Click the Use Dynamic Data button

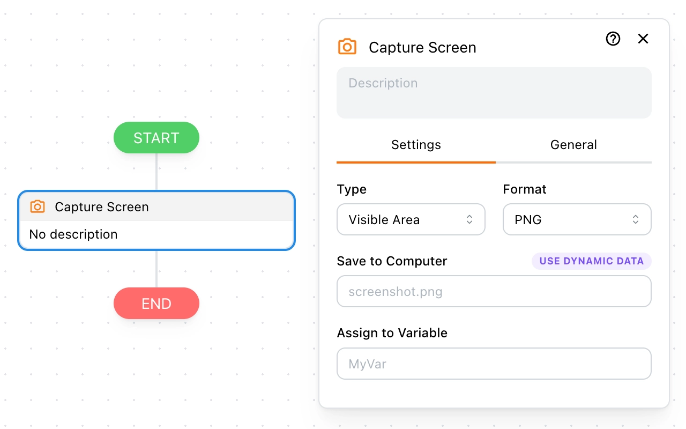coord(592,261)
